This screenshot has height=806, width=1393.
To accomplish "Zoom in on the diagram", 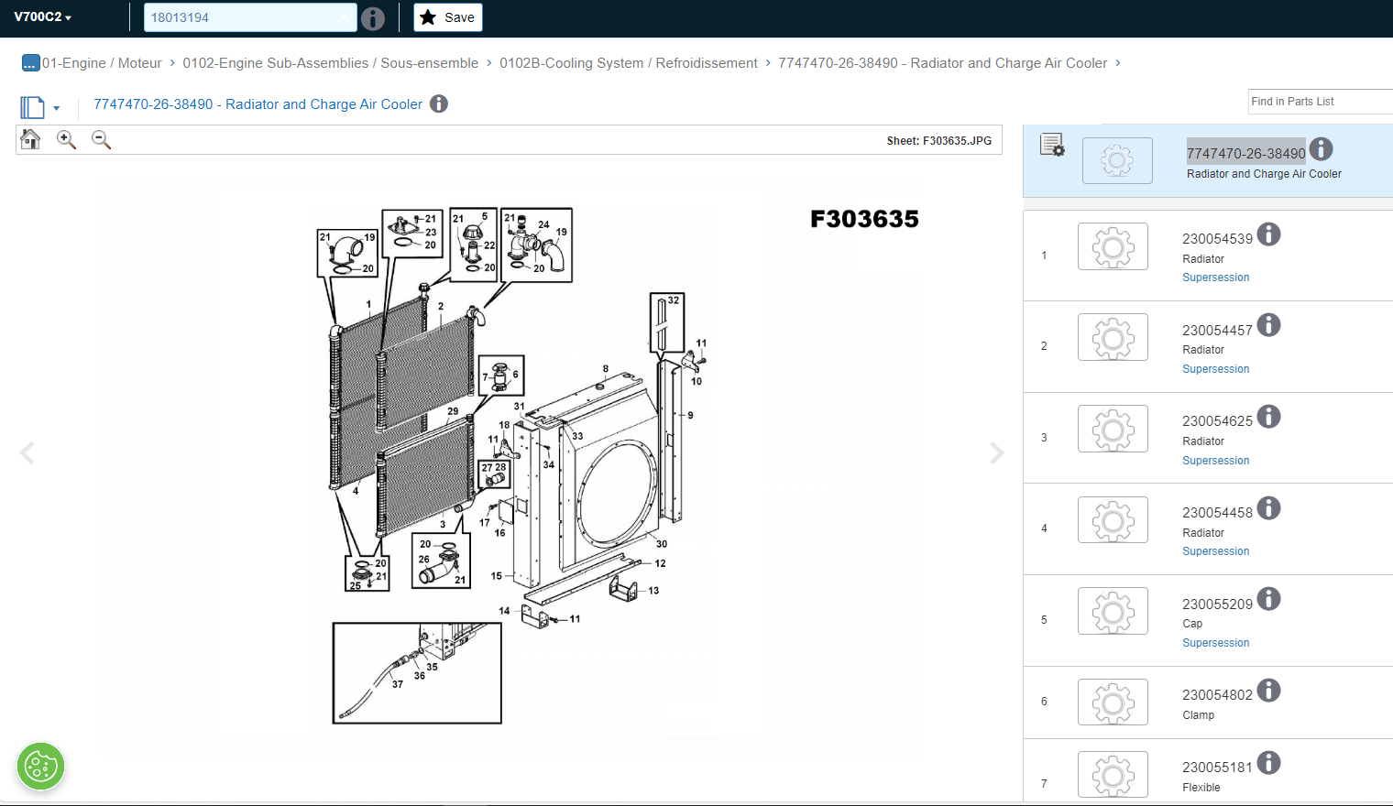I will [66, 139].
